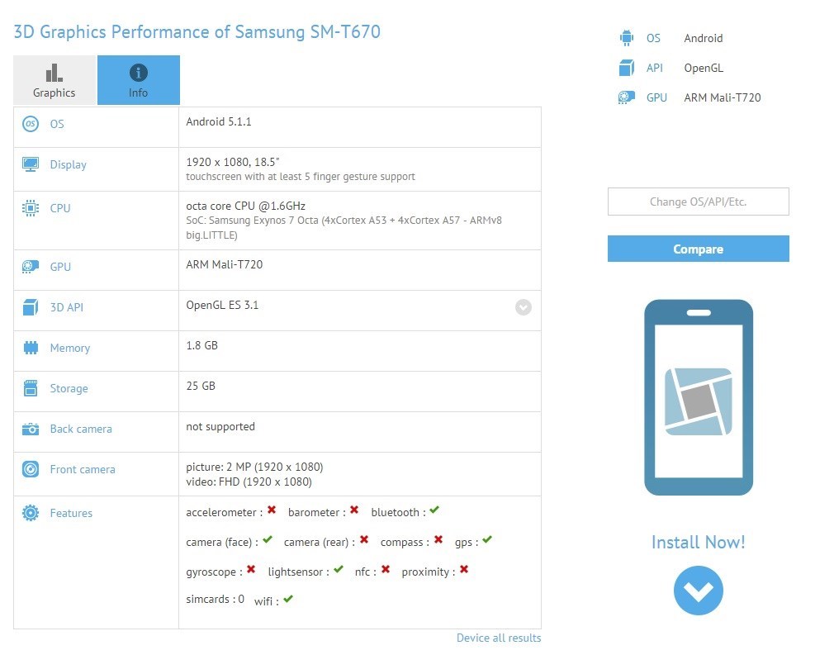Image resolution: width=815 pixels, height=669 pixels.
Task: Switch to the Graphics tab
Action: (54, 80)
